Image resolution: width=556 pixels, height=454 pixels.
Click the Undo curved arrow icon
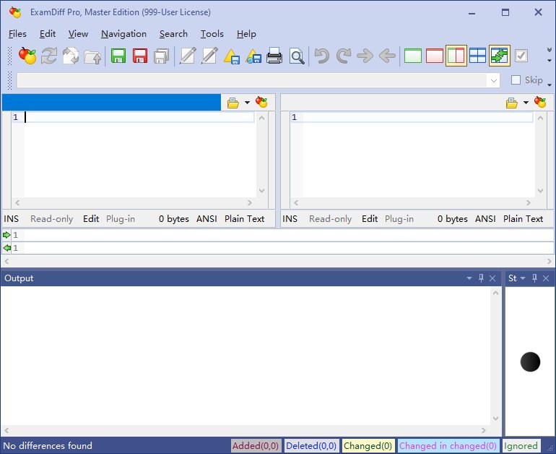[322, 56]
